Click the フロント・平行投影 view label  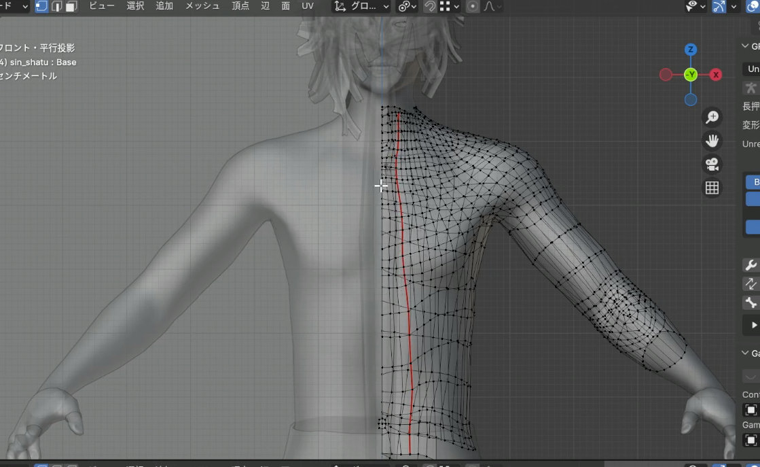(x=37, y=48)
